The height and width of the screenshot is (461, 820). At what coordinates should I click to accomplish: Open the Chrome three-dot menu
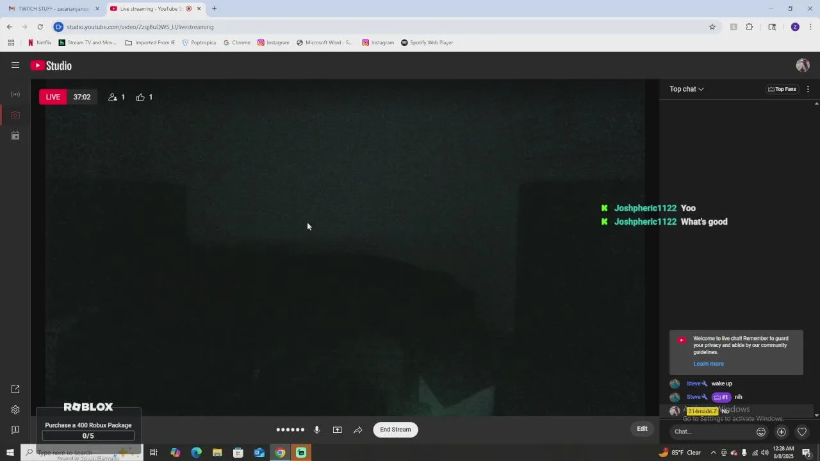(x=810, y=27)
